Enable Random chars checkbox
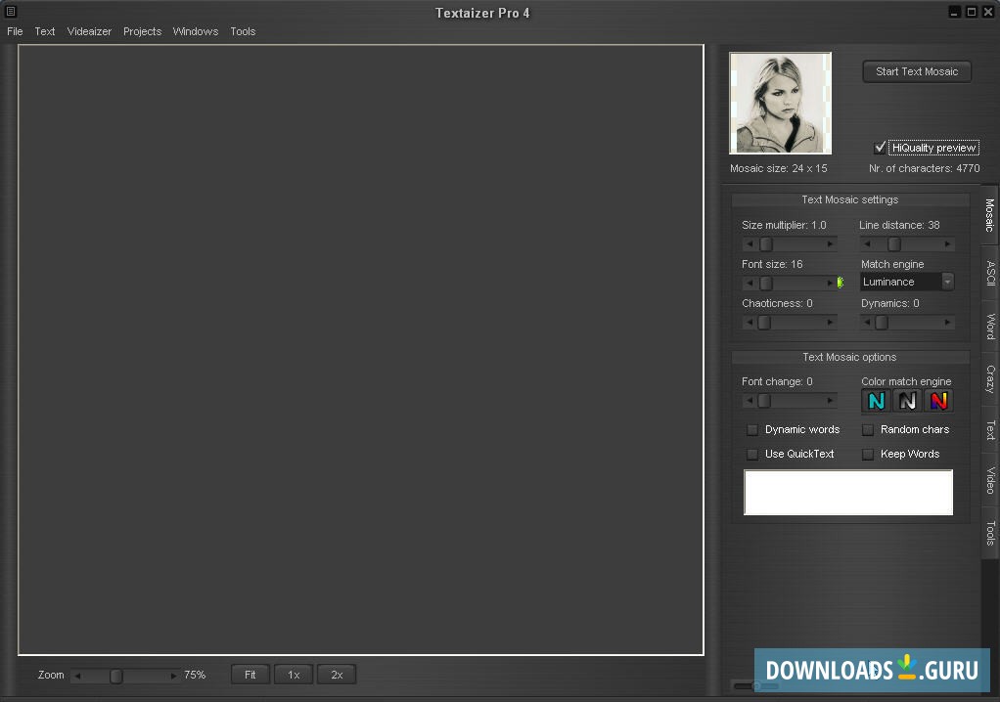Viewport: 1000px width, 702px height. 867,430
